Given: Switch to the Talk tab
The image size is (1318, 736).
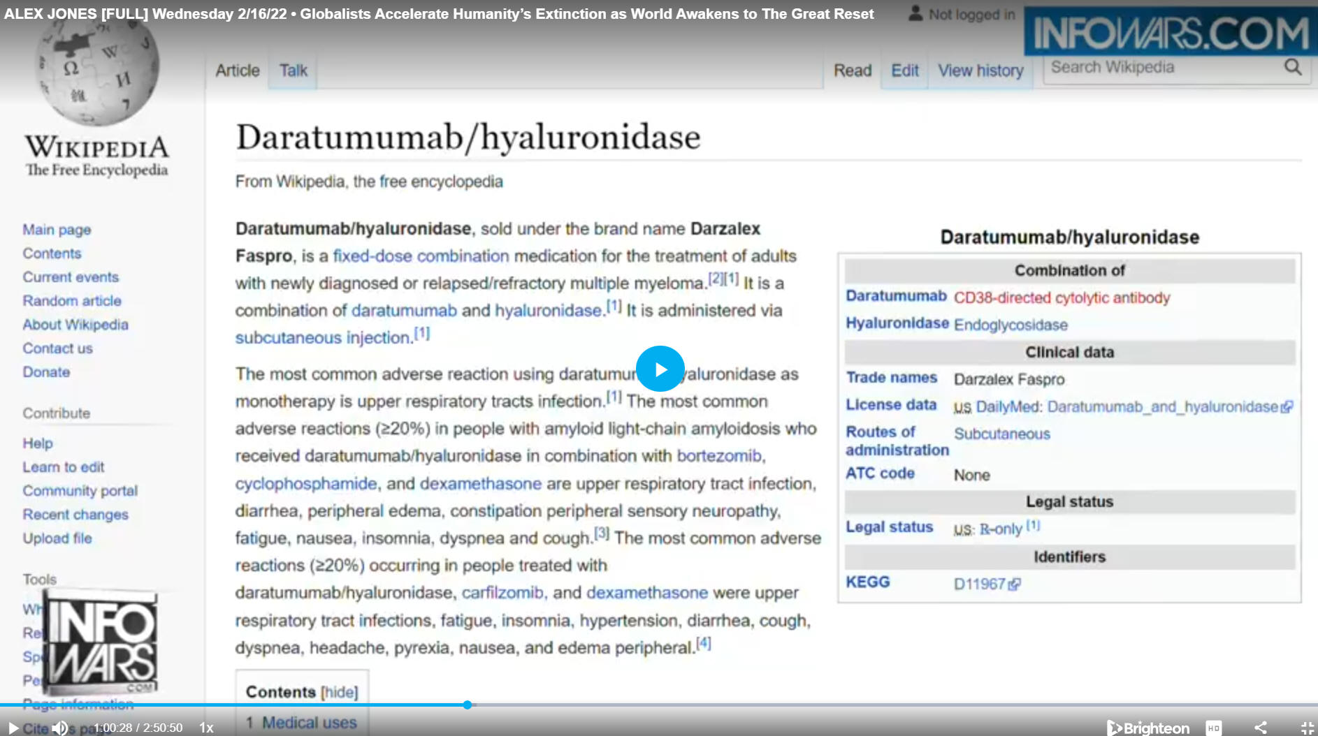Looking at the screenshot, I should point(294,71).
